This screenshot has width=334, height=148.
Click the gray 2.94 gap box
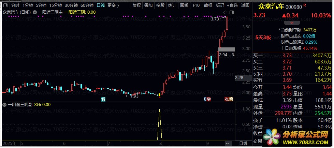(227, 49)
